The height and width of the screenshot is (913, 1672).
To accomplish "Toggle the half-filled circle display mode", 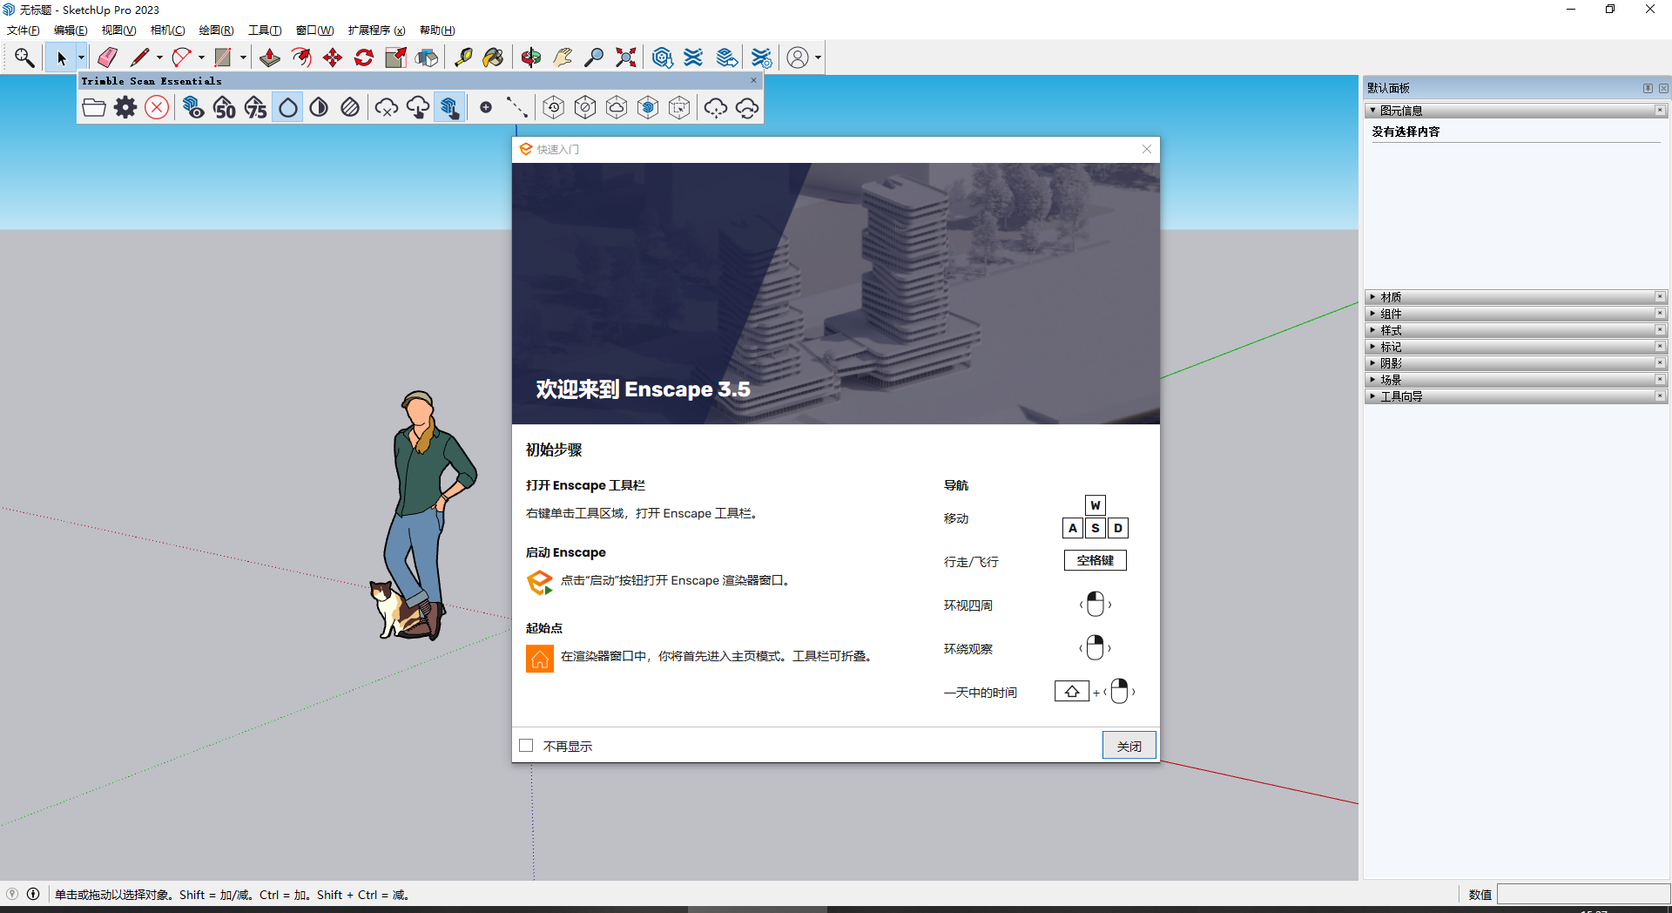I will 319,108.
